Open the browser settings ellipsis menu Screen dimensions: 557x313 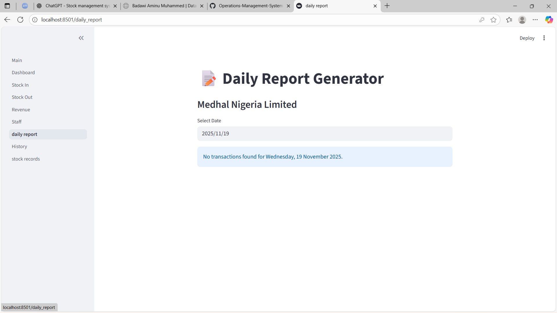click(x=536, y=19)
